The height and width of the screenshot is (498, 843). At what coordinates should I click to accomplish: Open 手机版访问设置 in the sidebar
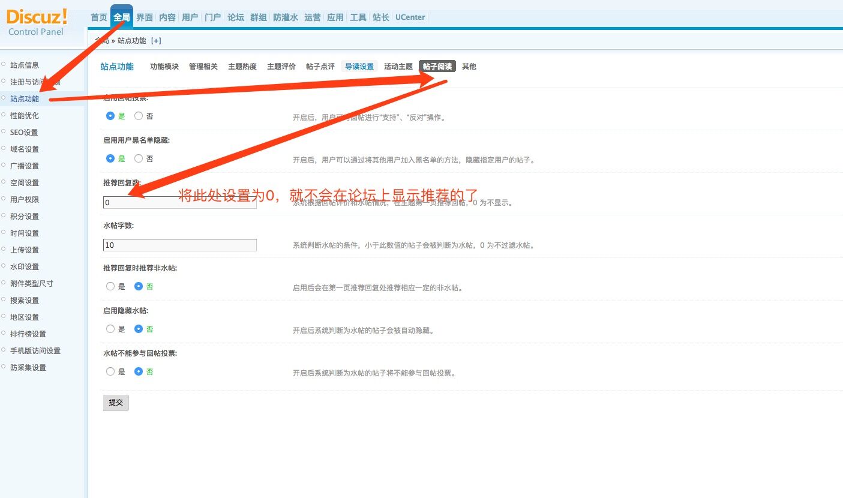click(x=35, y=351)
